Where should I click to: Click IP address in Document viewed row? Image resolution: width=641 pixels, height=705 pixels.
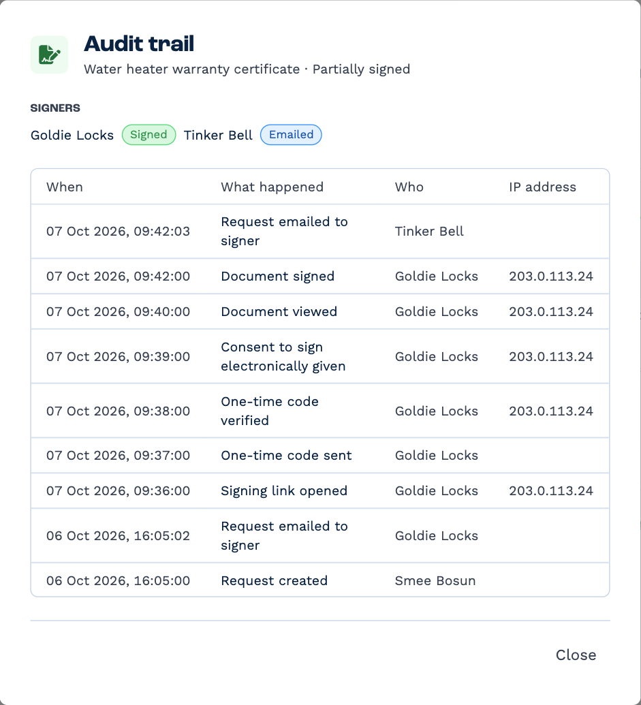click(551, 311)
